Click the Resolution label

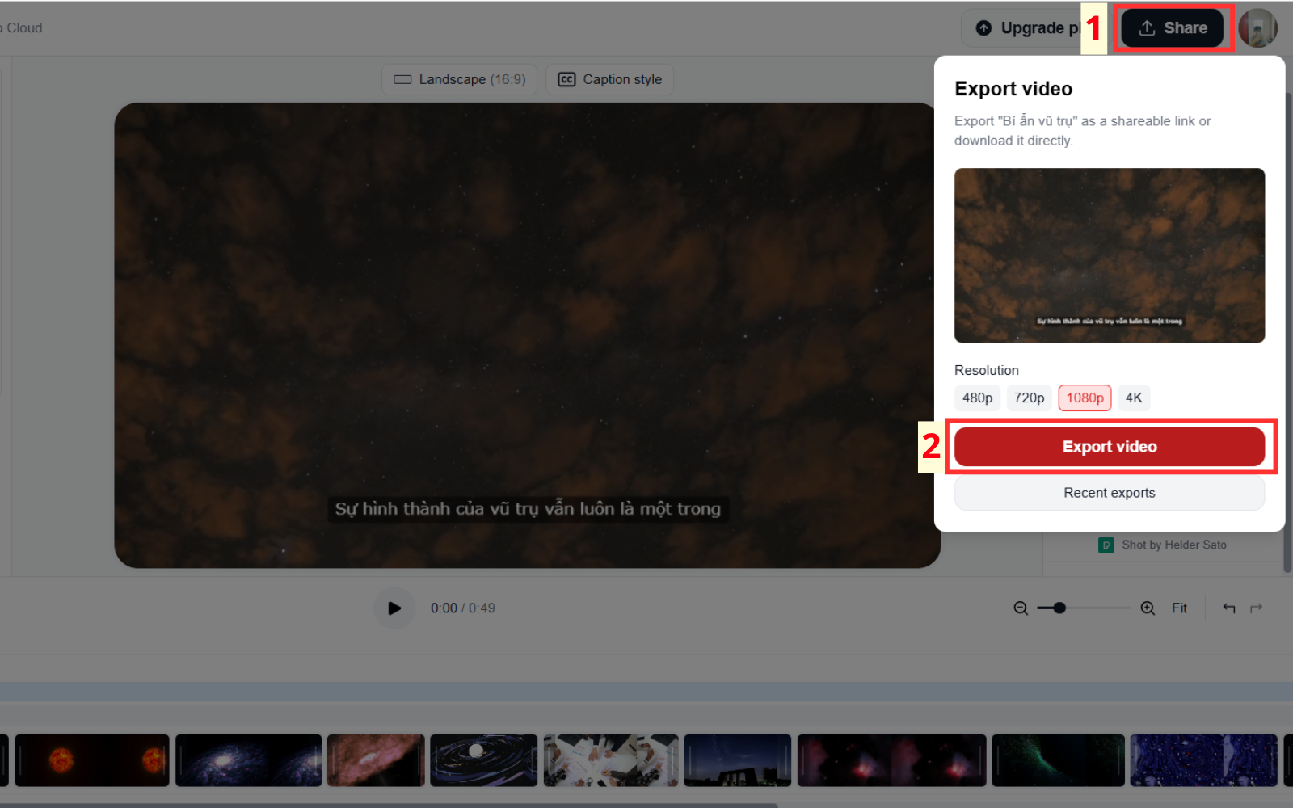(x=987, y=370)
